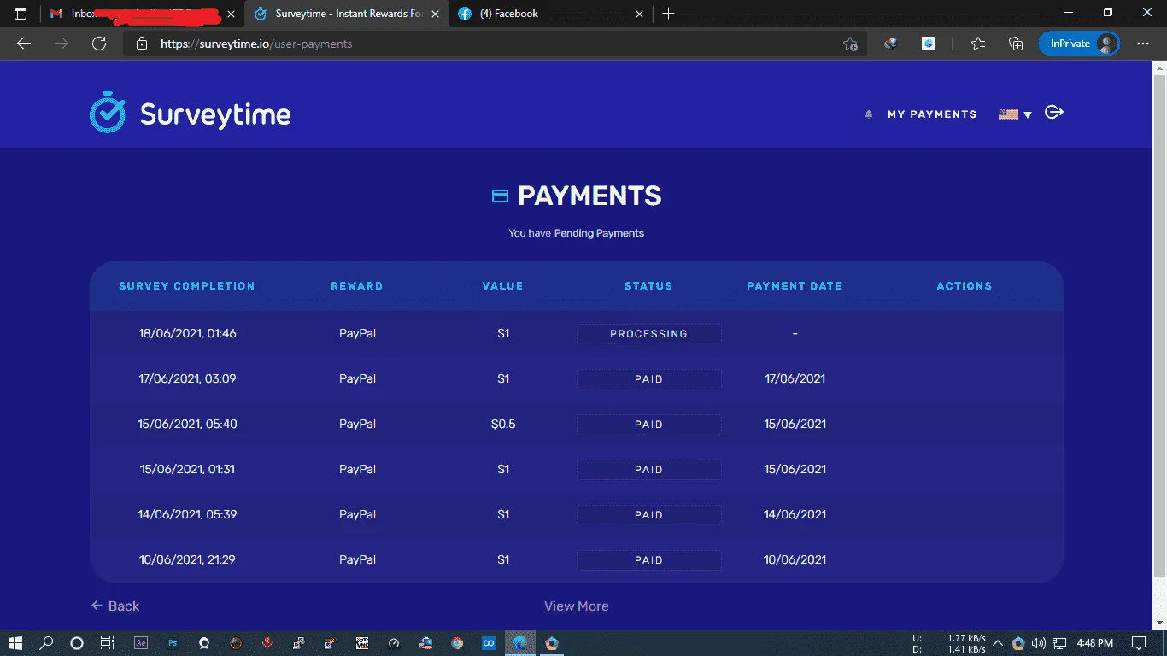Open Task View on the taskbar
The width and height of the screenshot is (1167, 656).
pos(107,642)
